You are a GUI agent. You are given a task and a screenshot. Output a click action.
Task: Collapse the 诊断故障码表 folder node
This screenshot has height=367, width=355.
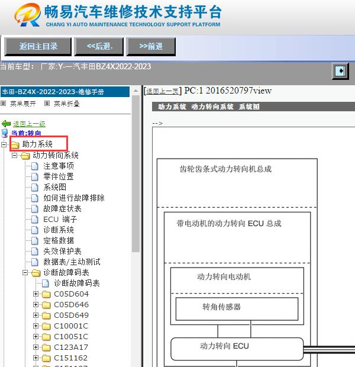25,273
